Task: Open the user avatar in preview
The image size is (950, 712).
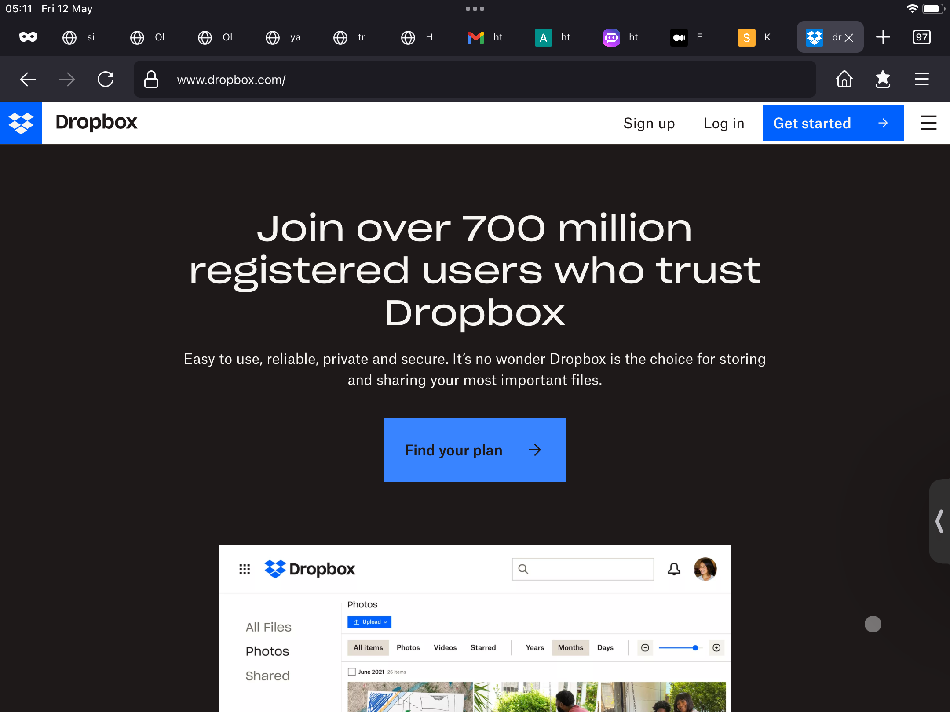Action: point(705,569)
